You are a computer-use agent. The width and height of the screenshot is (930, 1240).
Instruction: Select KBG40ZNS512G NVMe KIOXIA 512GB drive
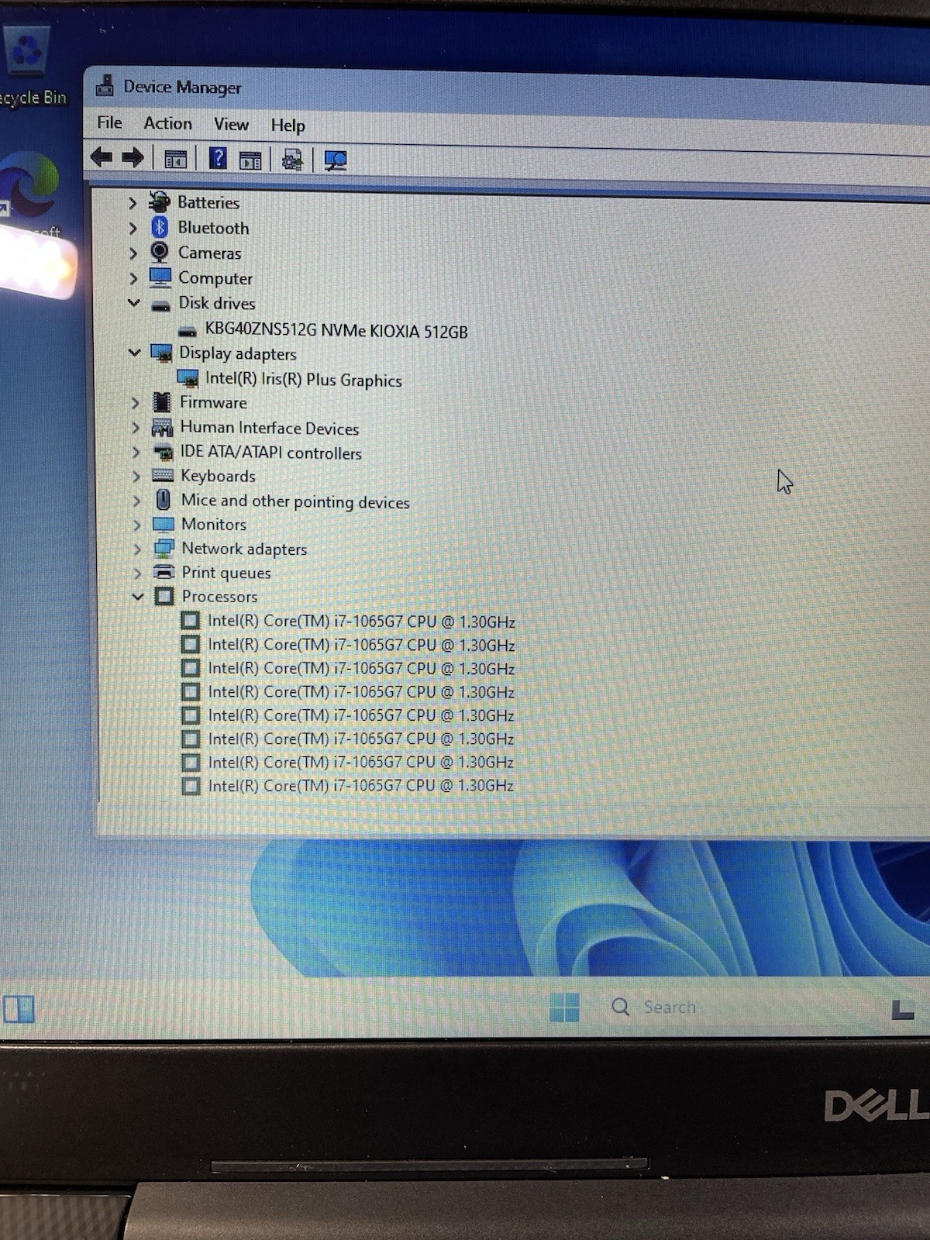click(x=336, y=331)
